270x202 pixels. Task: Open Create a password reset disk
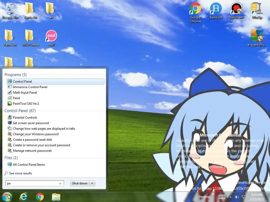click(x=55, y=139)
